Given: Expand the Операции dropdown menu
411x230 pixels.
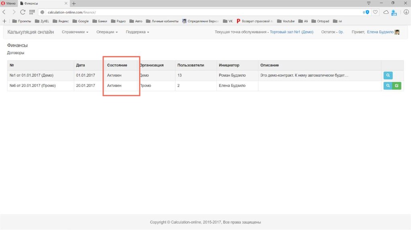Looking at the screenshot, I should (x=107, y=32).
